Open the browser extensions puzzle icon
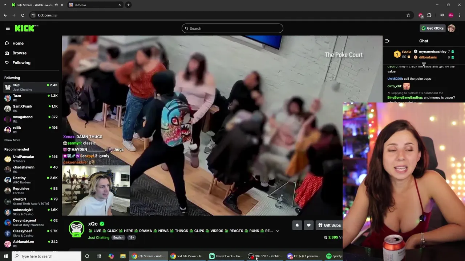 tap(429, 15)
